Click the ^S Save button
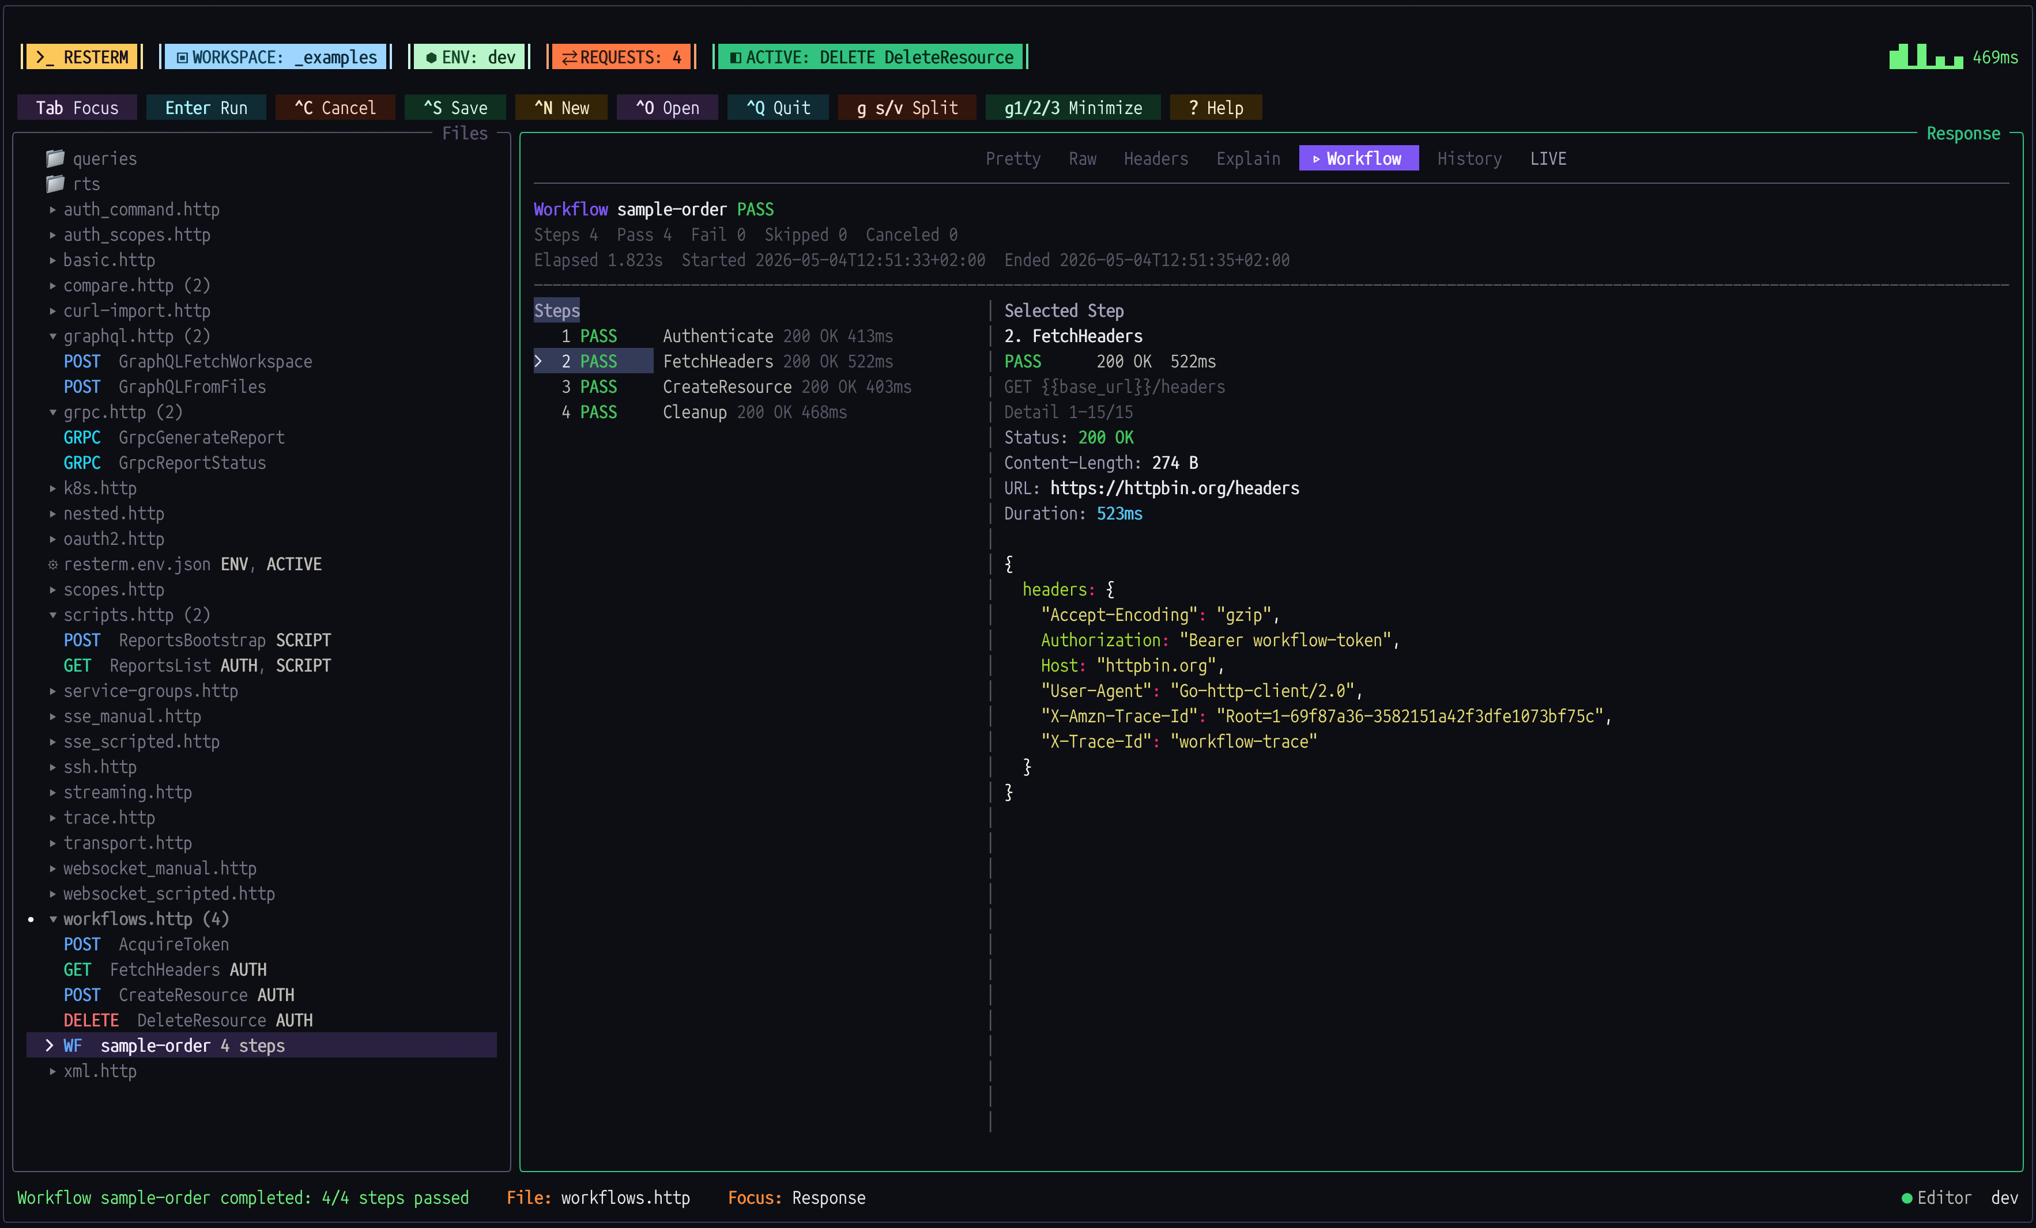Image resolution: width=2036 pixels, height=1228 pixels. (x=455, y=108)
